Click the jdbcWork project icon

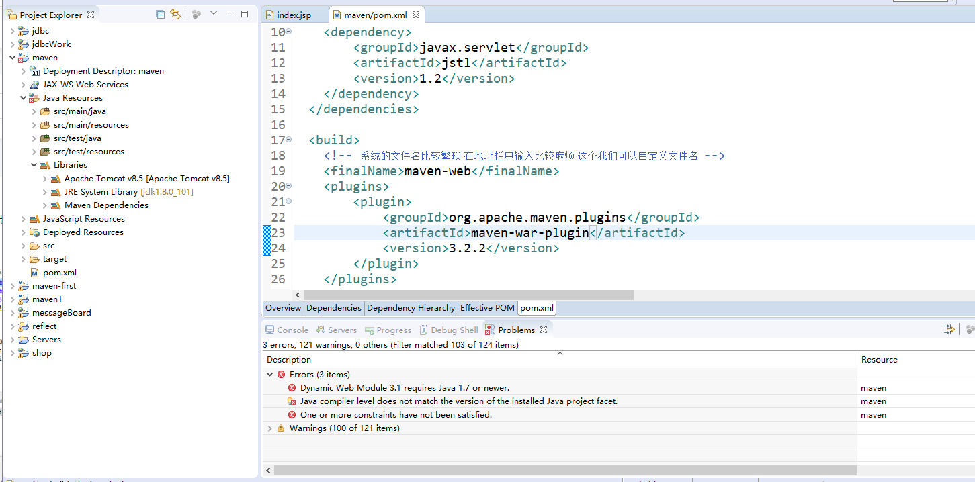pyautogui.click(x=24, y=44)
